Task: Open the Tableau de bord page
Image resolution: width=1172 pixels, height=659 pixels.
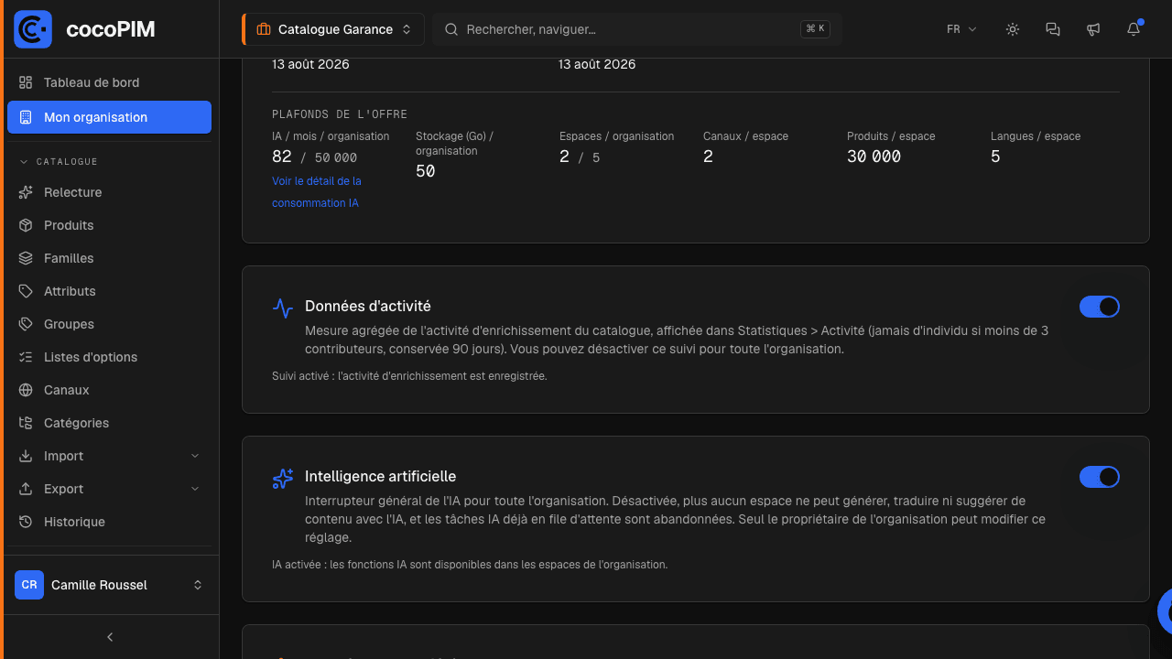Action: [x=109, y=82]
